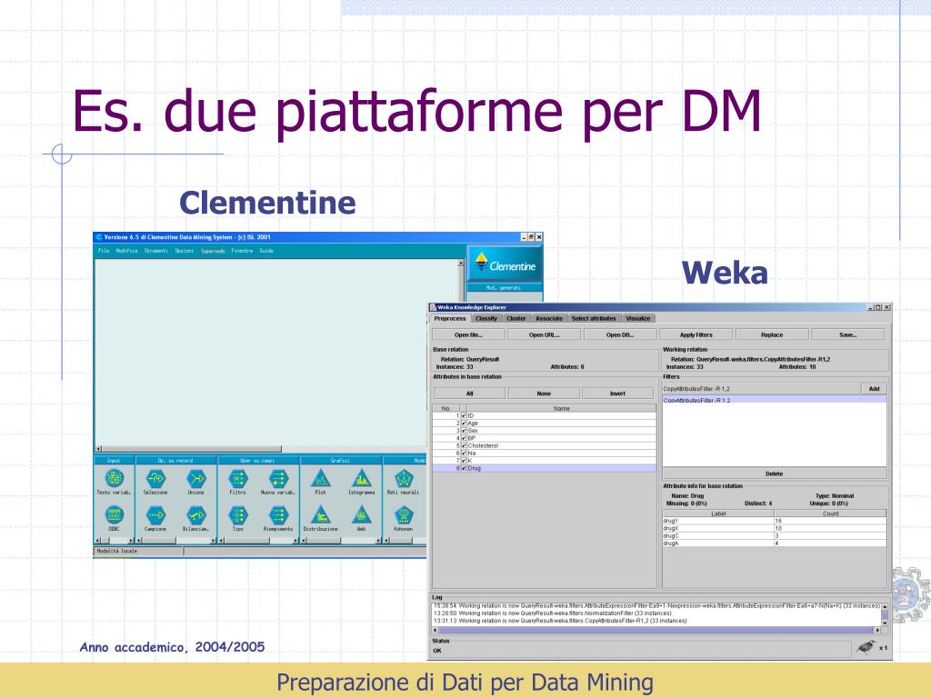Click the Mod. generati panel header
Image resolution: width=931 pixels, height=698 pixels.
click(x=504, y=288)
